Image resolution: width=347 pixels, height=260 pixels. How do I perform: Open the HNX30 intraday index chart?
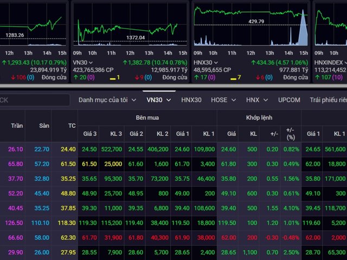click(250, 26)
